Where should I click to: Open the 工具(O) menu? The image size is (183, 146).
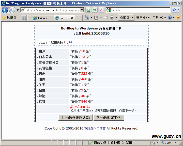coord(159,18)
